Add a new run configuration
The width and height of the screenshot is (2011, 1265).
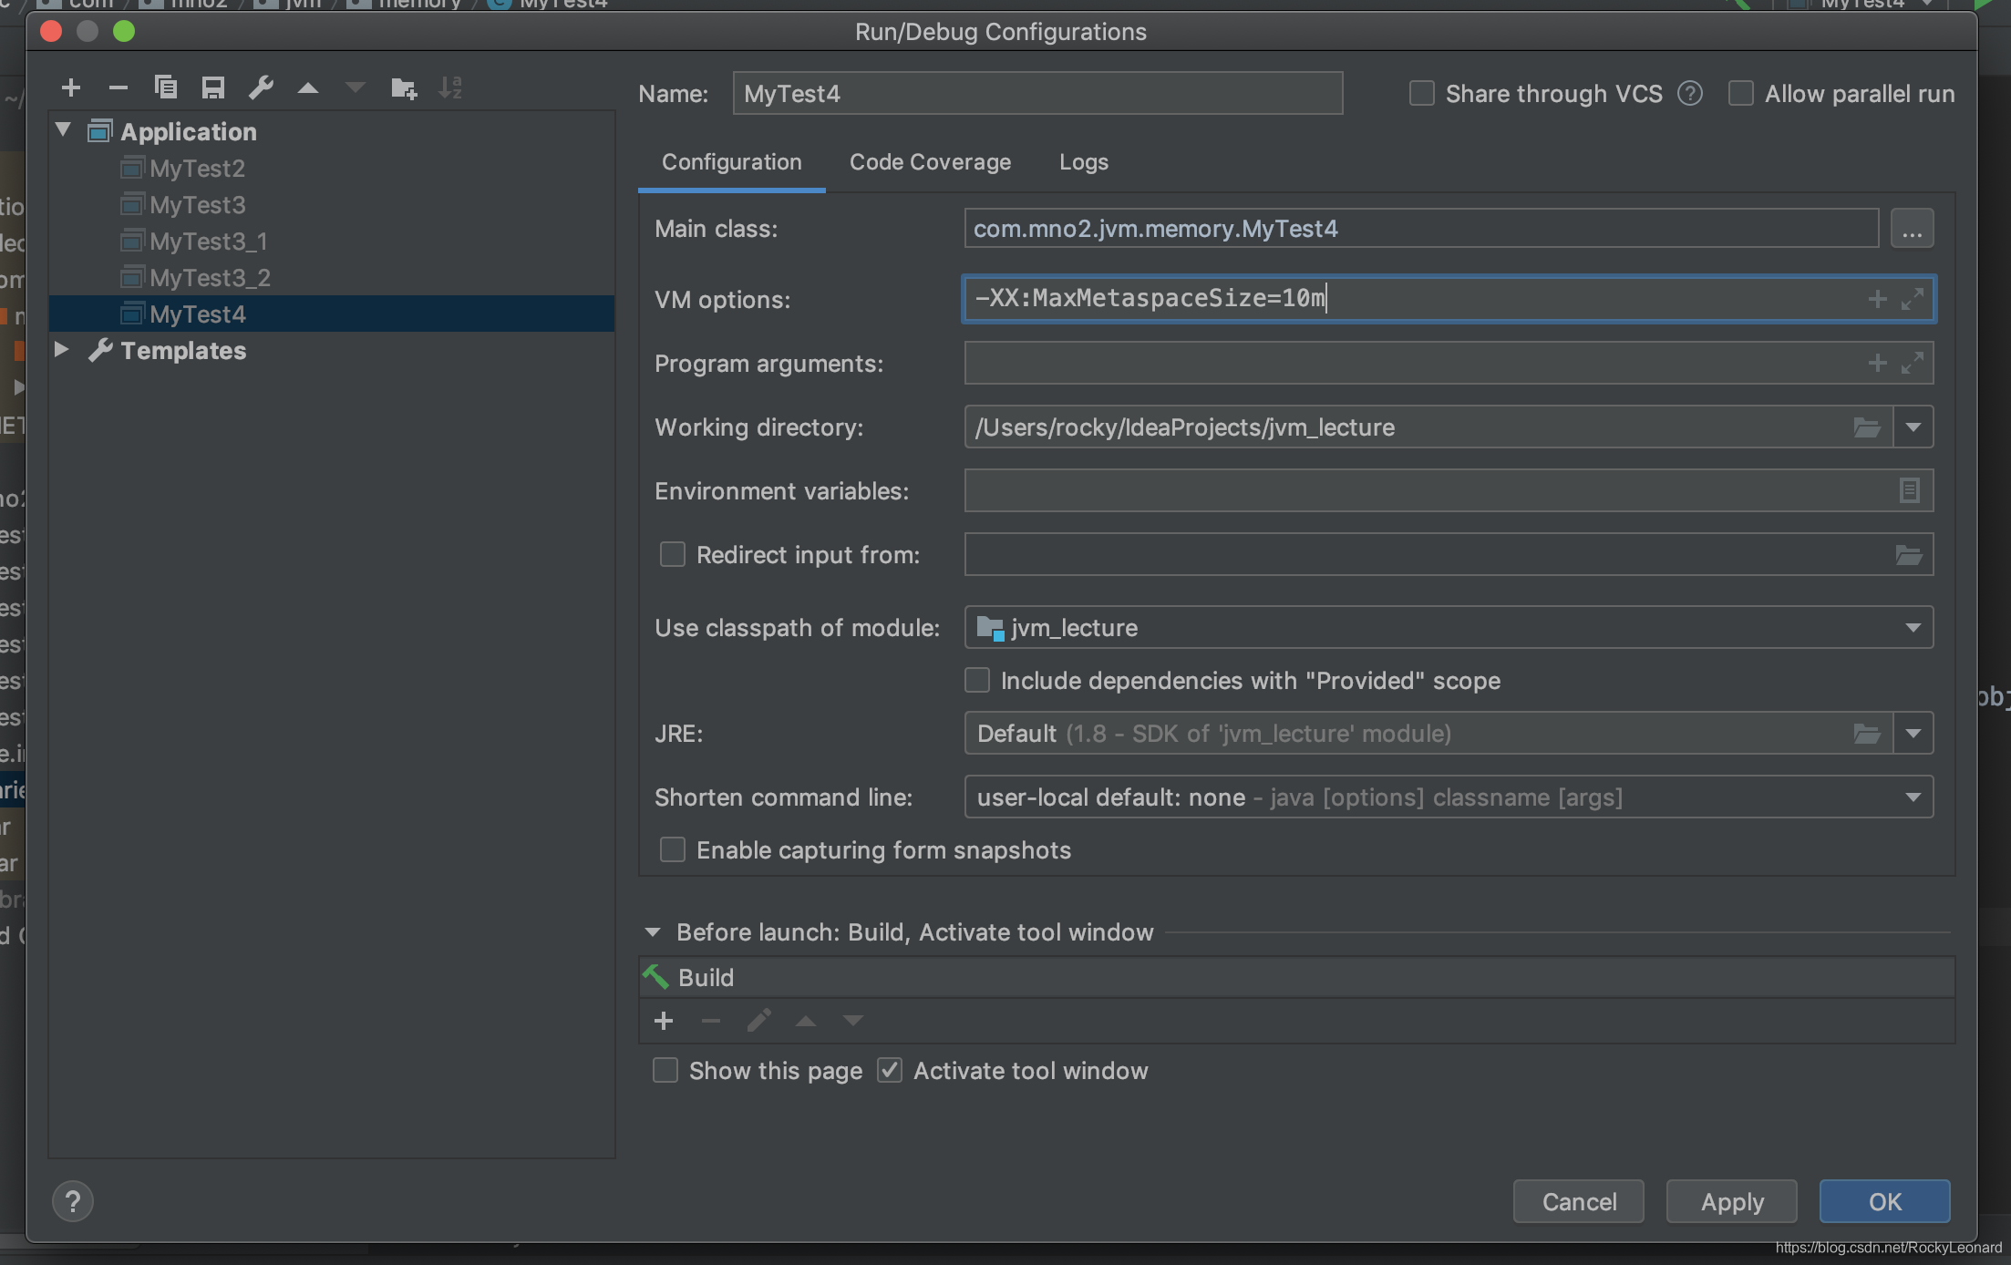click(71, 87)
